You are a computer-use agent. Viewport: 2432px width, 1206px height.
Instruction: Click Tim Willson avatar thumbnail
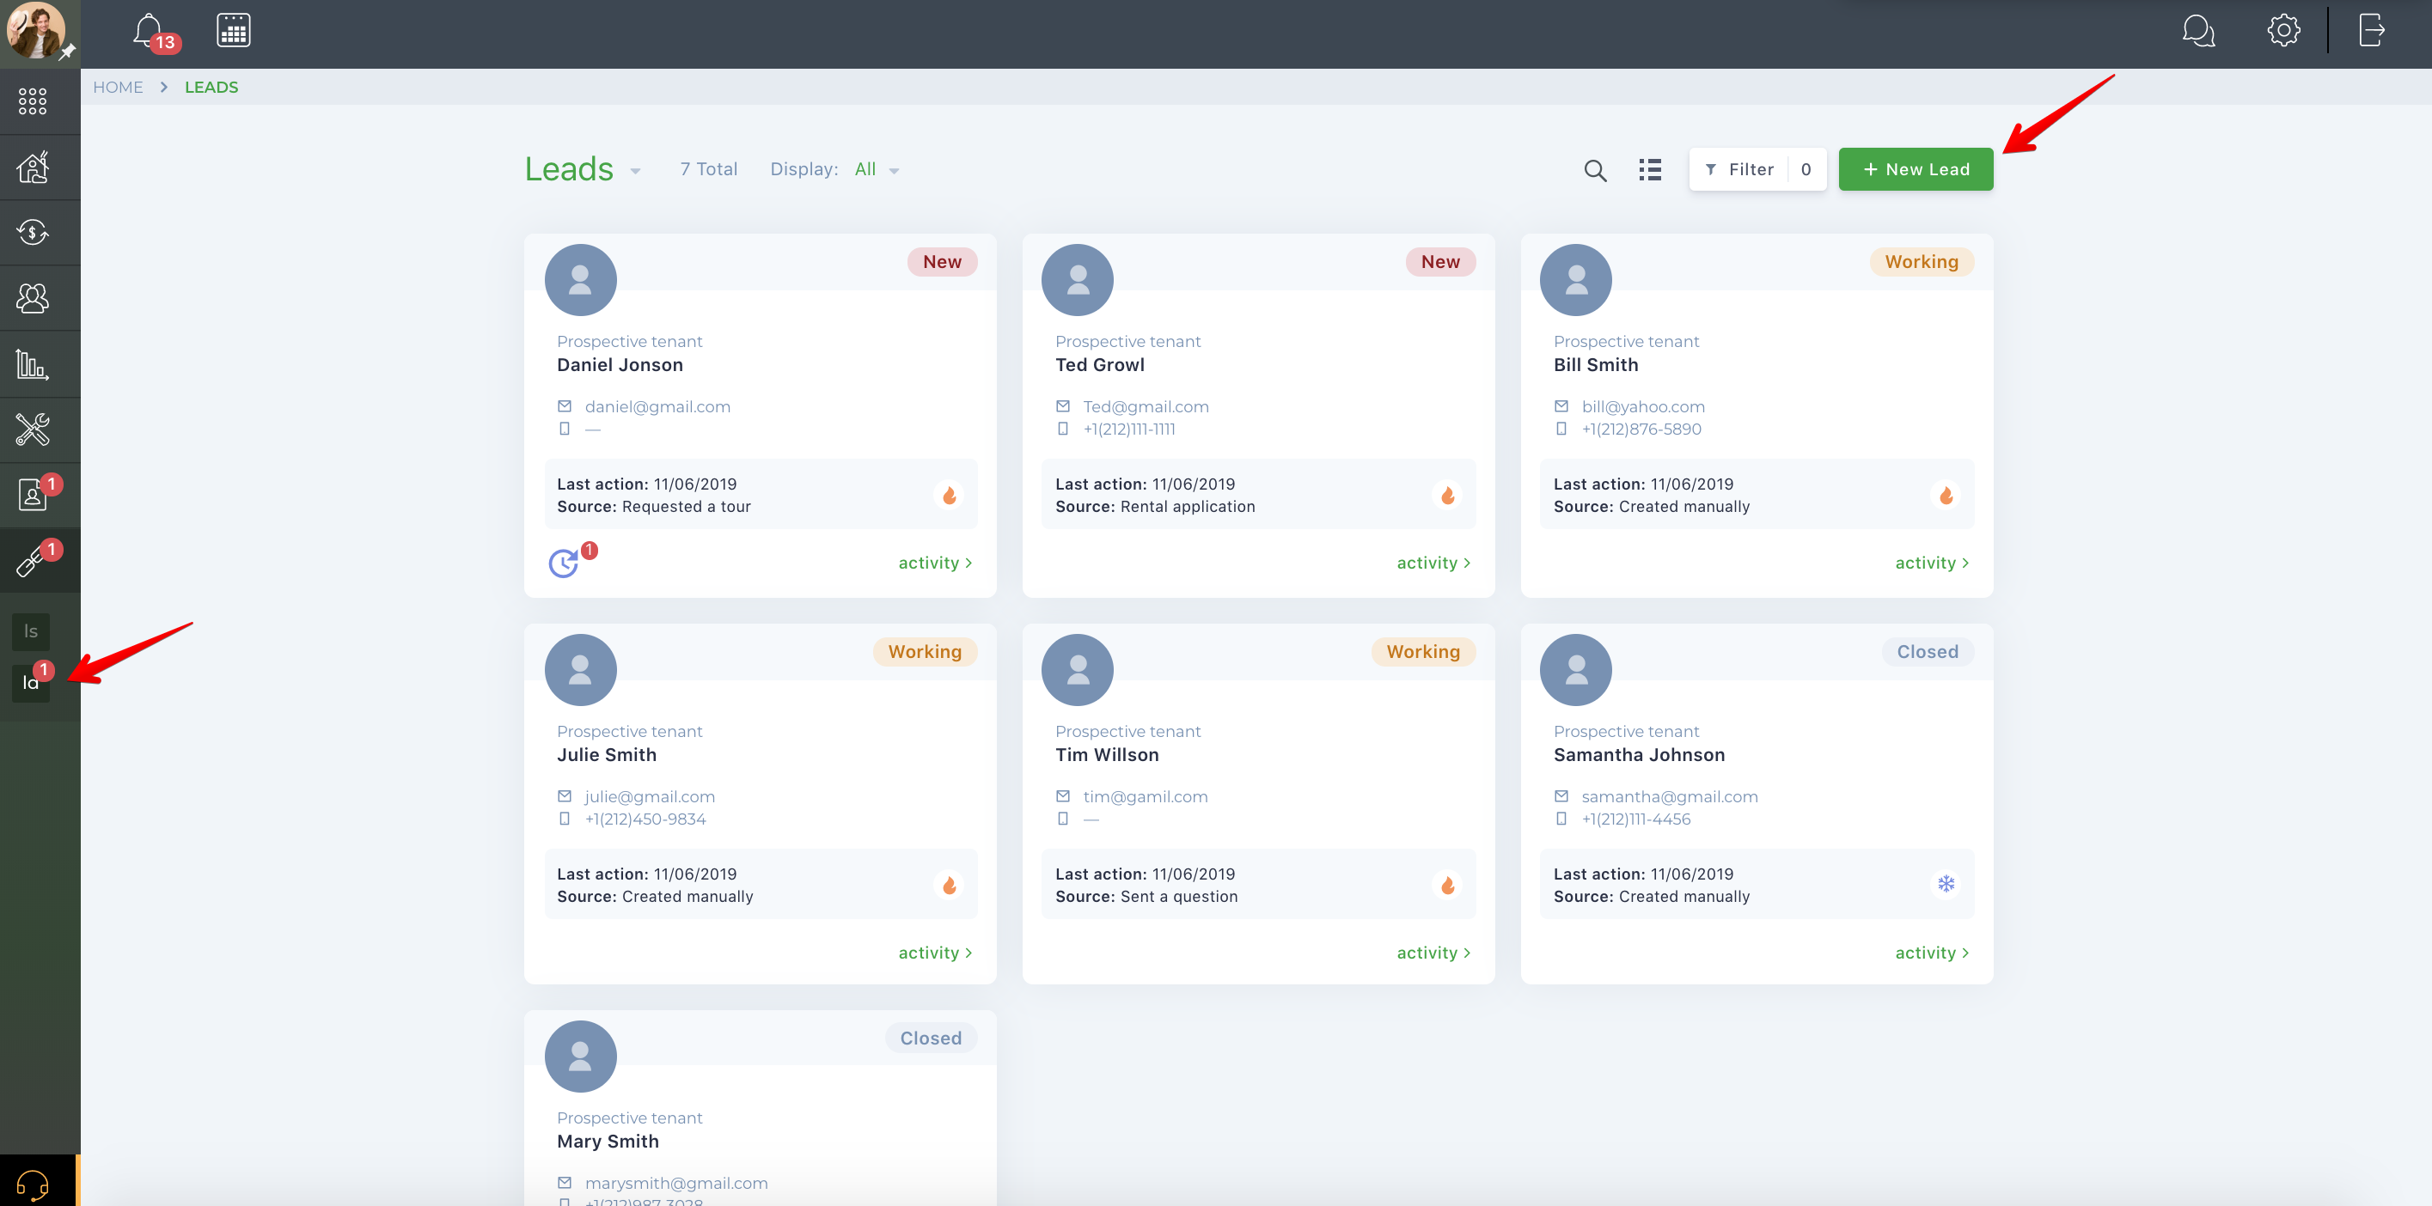(1078, 670)
